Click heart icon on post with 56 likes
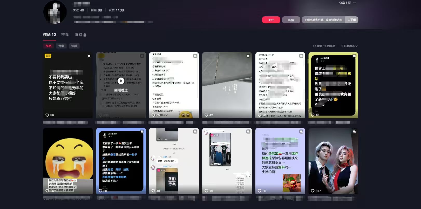This screenshot has height=209, width=421. tap(47, 115)
